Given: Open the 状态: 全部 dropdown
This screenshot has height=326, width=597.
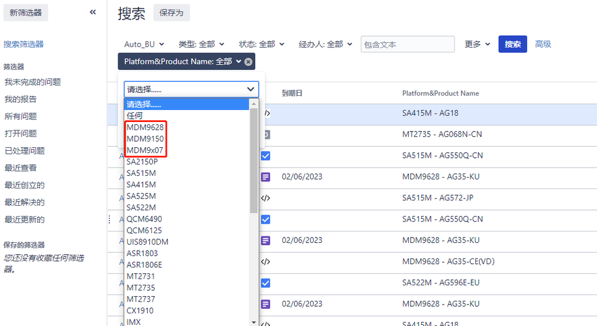Looking at the screenshot, I should point(262,44).
